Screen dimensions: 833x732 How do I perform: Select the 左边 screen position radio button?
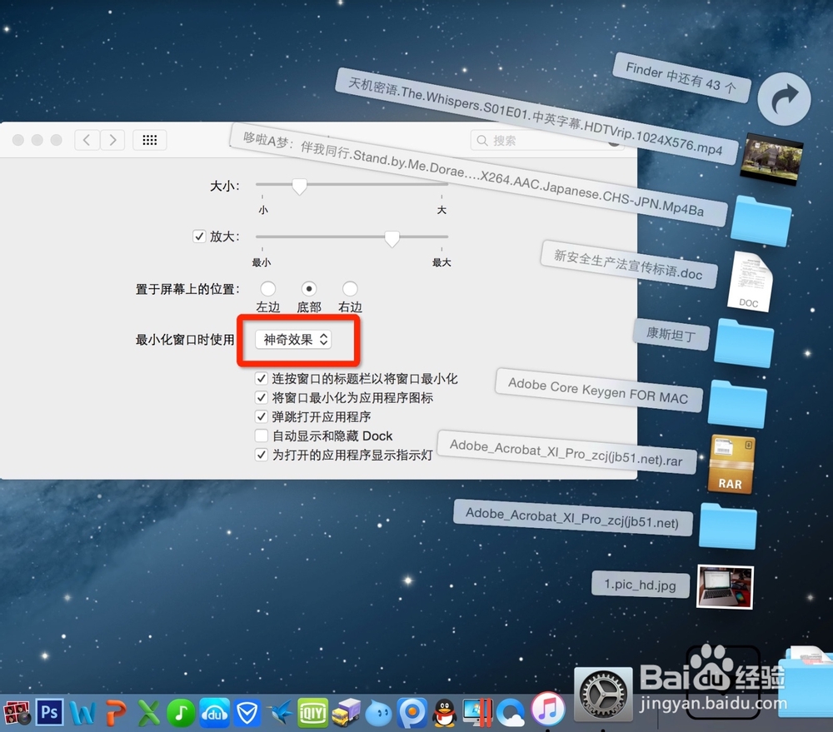tap(268, 290)
